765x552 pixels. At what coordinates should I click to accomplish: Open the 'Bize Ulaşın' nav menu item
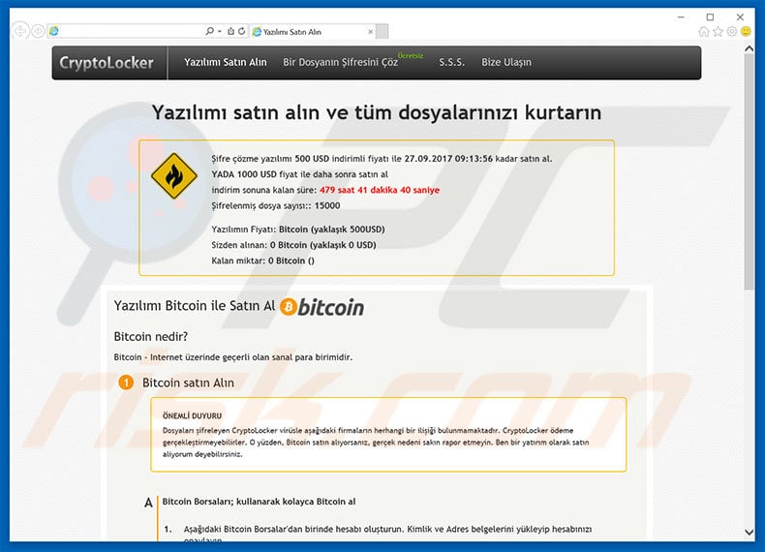tap(506, 63)
